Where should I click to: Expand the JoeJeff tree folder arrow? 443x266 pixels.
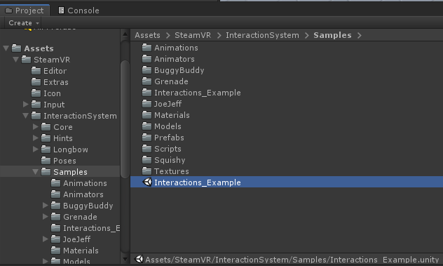pos(46,239)
